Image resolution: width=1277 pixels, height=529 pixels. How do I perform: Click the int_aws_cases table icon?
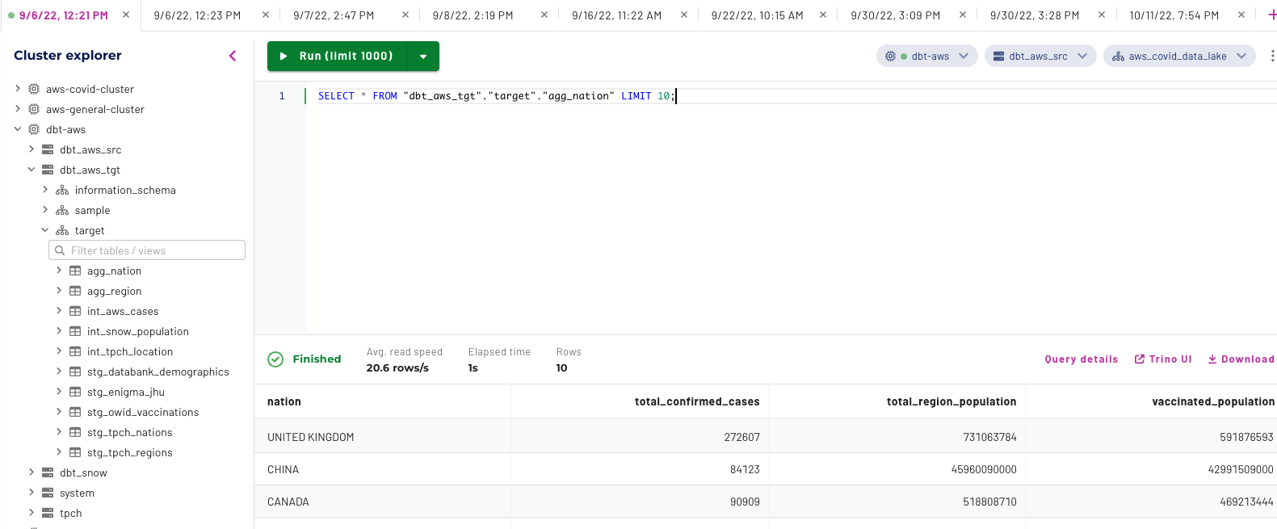(75, 311)
